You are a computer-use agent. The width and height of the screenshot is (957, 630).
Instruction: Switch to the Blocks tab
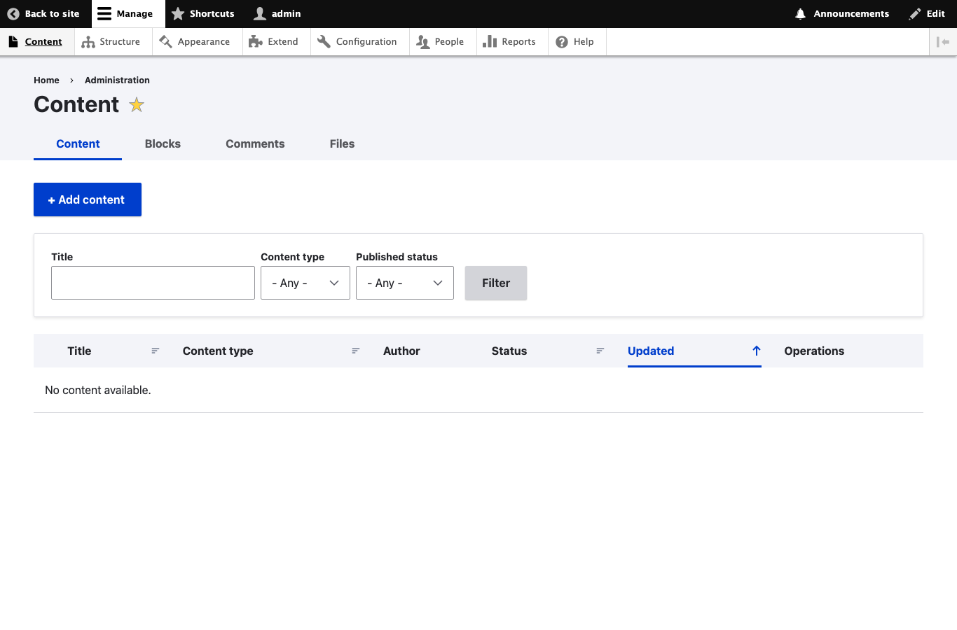pos(163,143)
